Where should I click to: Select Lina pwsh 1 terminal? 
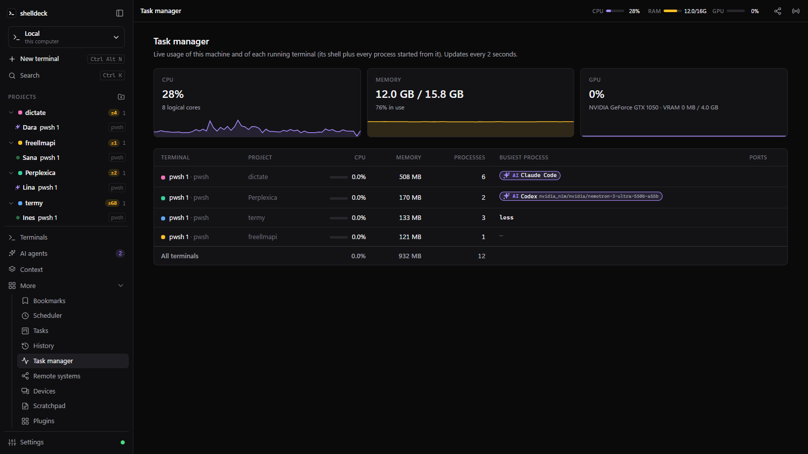(70, 188)
